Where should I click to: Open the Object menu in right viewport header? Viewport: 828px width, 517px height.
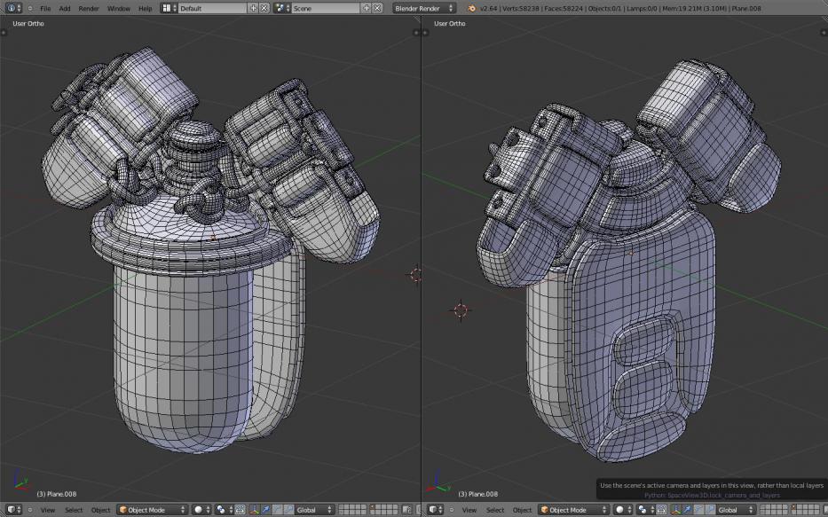click(523, 510)
